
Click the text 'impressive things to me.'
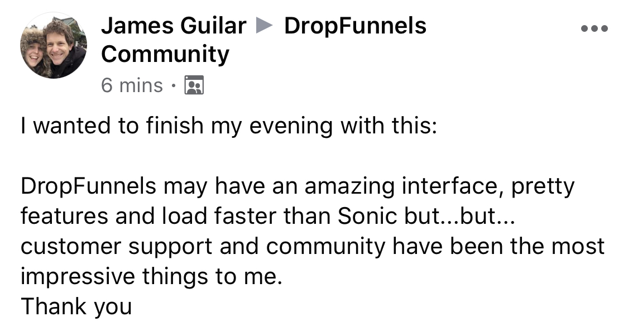click(x=152, y=276)
